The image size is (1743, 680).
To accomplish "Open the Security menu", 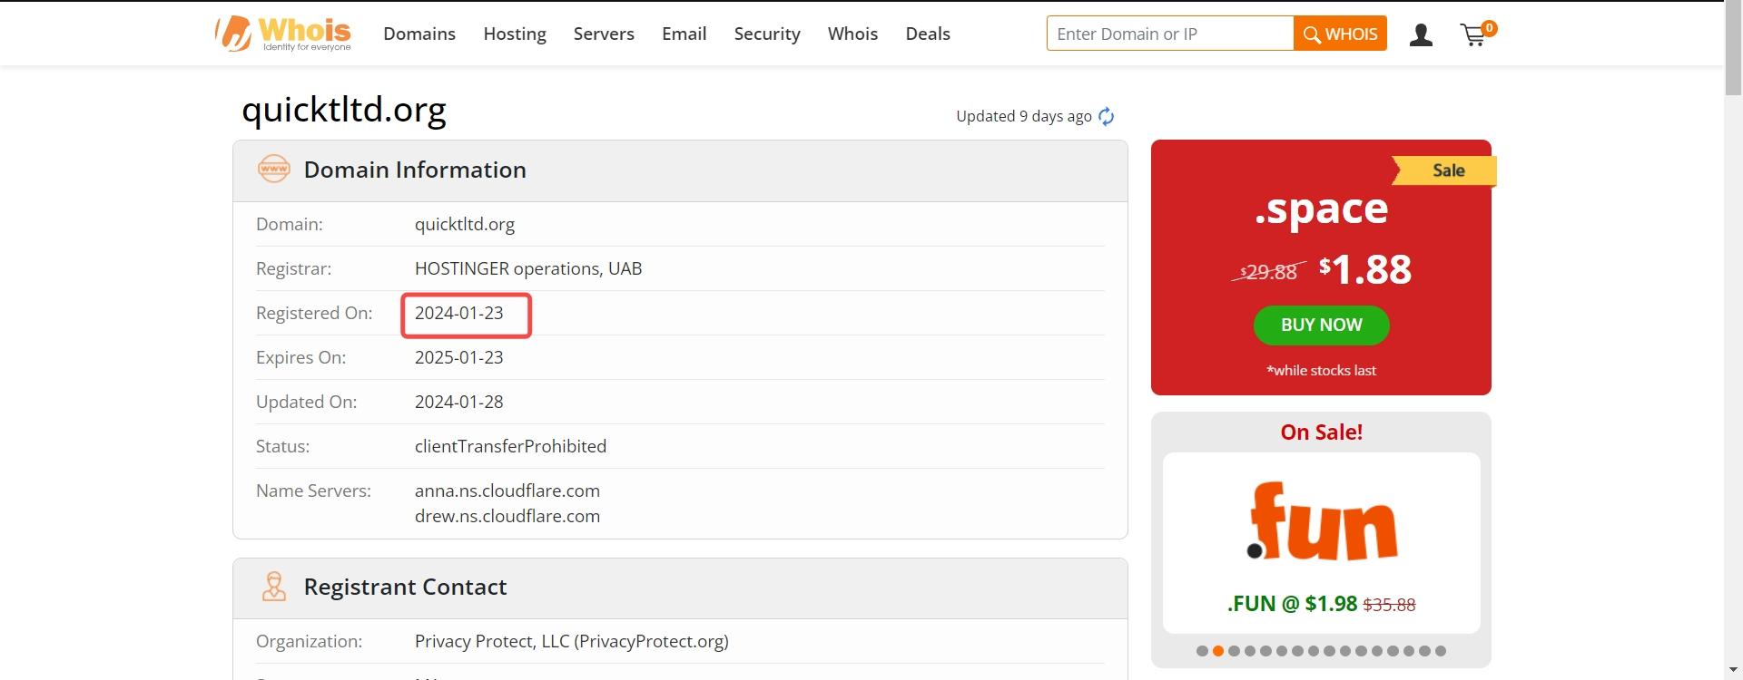I will tap(767, 34).
